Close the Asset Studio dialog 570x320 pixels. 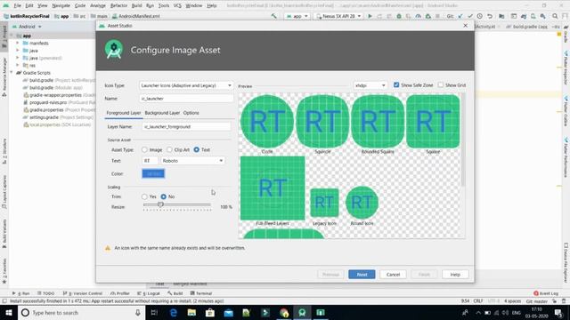465,26
